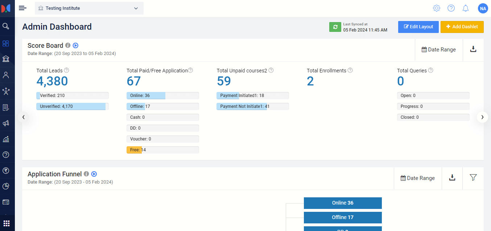Open the settings gear icon in the header
Screen dimensions: 491x231
(x=437, y=8)
